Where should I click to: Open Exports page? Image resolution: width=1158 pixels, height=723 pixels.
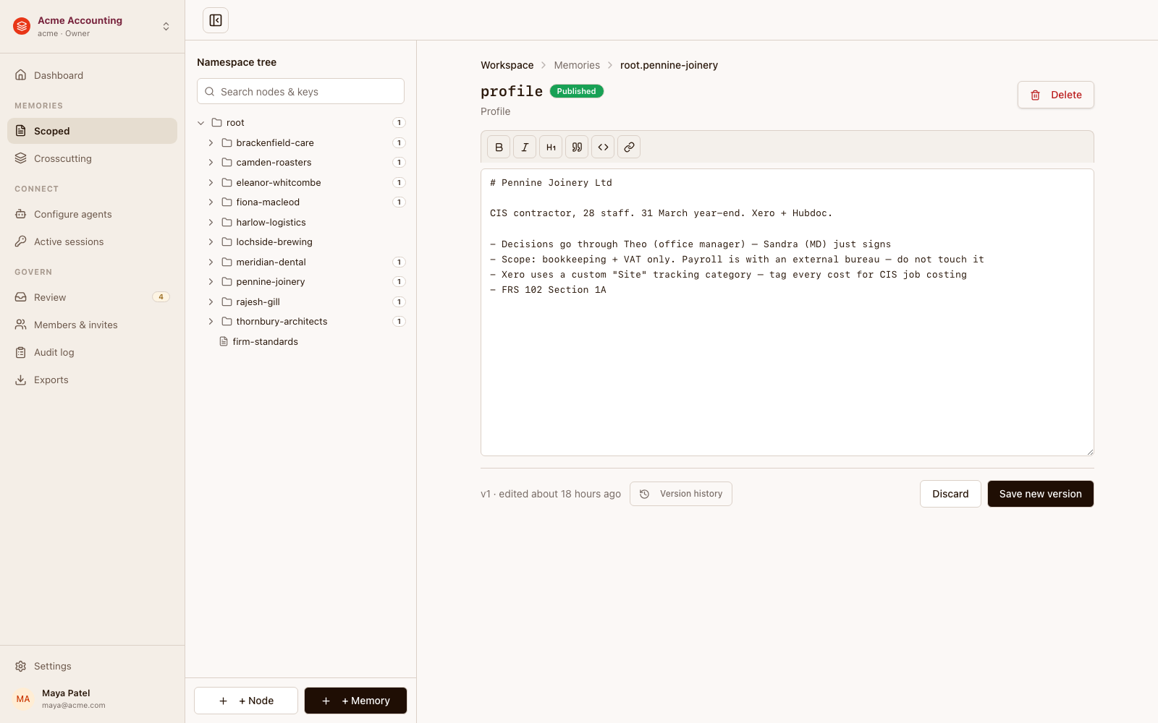[92, 380]
